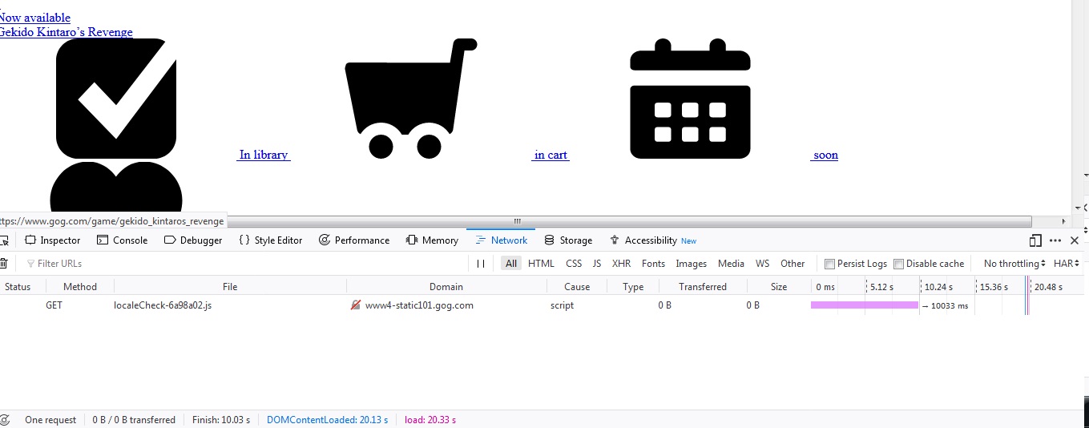Sort by the Size column header
The height and width of the screenshot is (428, 1089).
(x=779, y=286)
